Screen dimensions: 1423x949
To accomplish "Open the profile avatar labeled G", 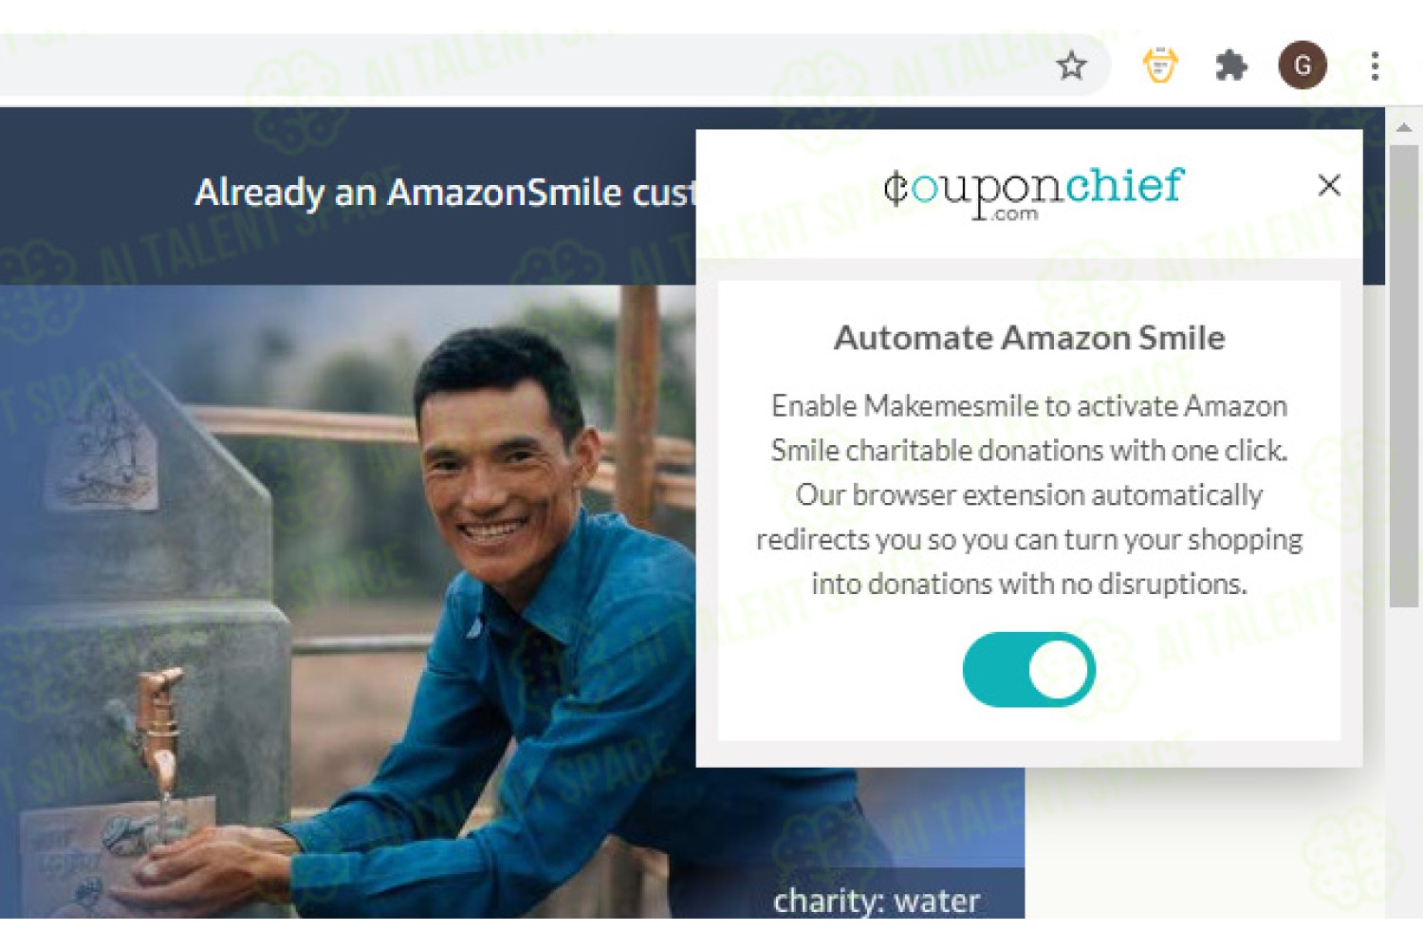I will pos(1303,65).
